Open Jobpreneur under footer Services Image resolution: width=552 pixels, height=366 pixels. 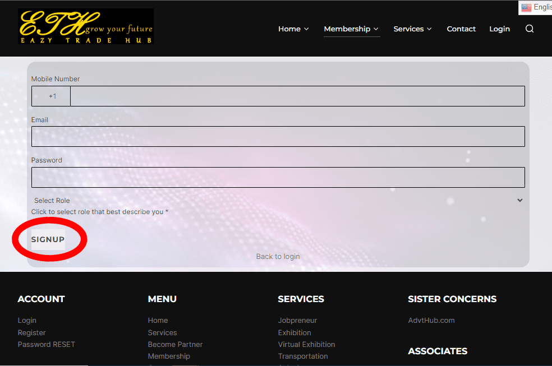coord(297,321)
